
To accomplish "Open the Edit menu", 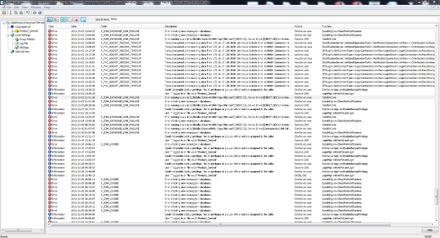I will (16, 7).
